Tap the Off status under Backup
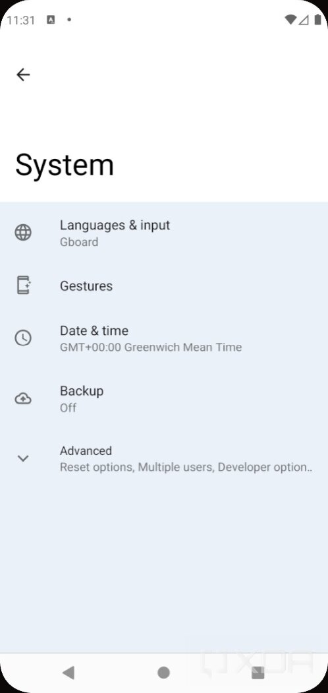 coord(68,408)
